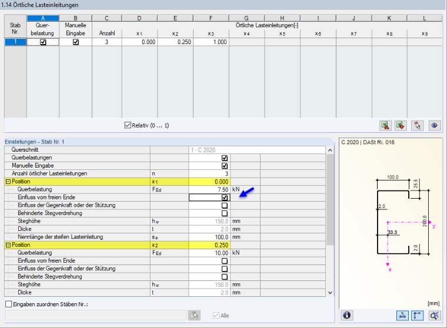Export table to Excel icon
Image resolution: width=447 pixels, height=328 pixels.
[385, 125]
